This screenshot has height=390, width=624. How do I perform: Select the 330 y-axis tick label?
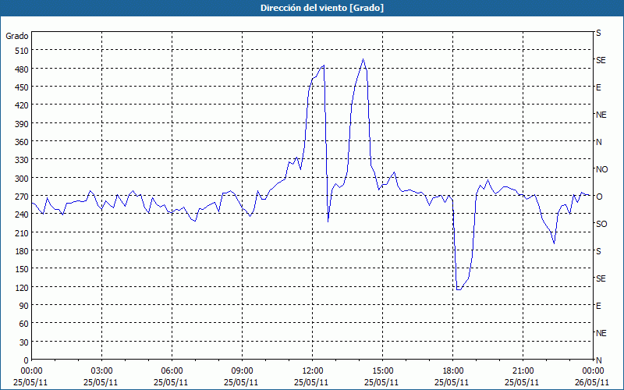click(x=22, y=160)
